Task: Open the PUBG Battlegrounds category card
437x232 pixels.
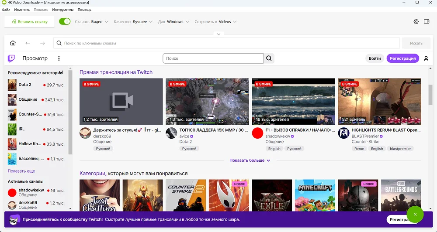Action: [401, 195]
